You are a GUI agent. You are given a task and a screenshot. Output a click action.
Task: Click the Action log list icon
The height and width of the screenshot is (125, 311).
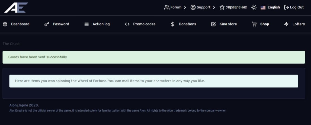(x=86, y=24)
